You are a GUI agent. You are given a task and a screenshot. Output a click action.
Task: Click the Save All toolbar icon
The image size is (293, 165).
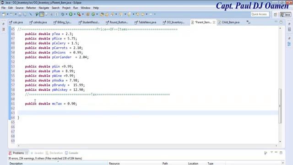click(24, 14)
